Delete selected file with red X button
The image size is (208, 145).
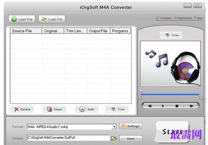pos(22,109)
